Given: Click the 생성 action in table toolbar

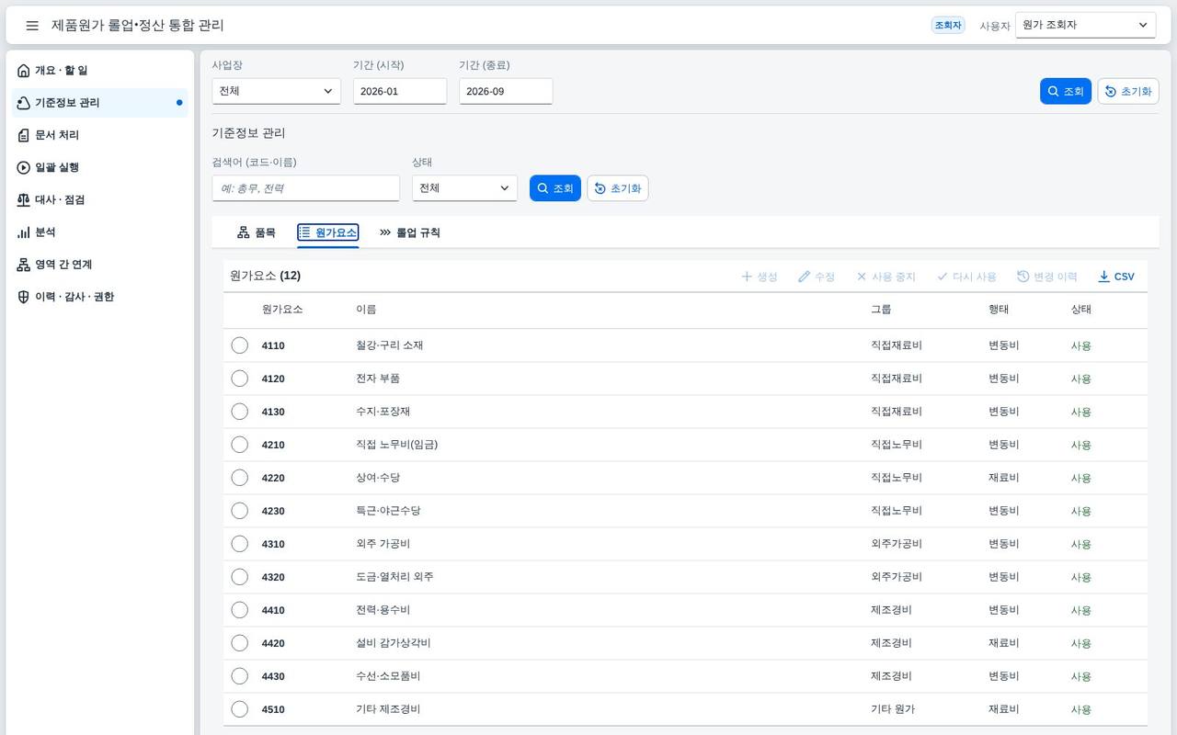Looking at the screenshot, I should tap(760, 277).
